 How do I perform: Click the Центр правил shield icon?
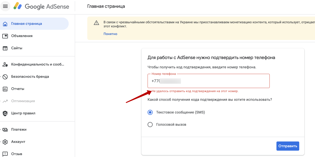click(x=5, y=113)
